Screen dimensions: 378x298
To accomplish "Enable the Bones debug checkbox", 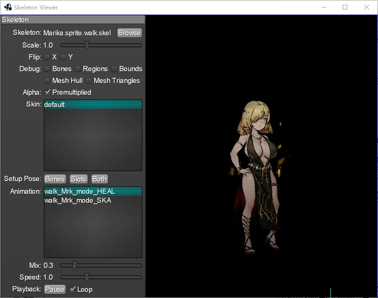I will (x=47, y=69).
